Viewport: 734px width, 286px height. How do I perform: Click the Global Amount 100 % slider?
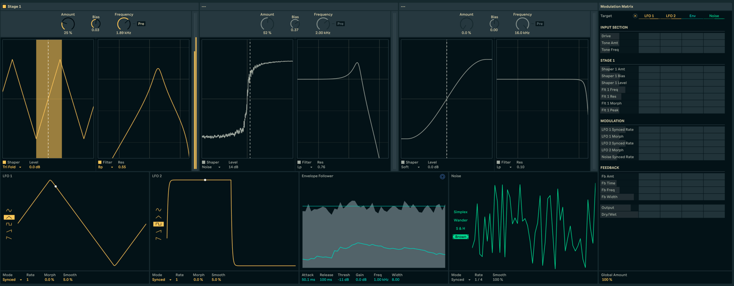[x=607, y=280]
